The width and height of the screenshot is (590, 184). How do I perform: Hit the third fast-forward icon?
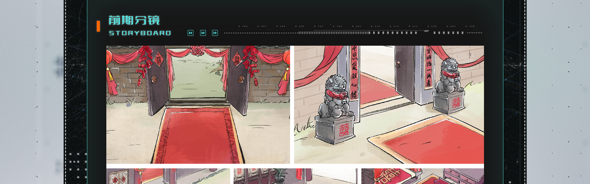(x=215, y=33)
